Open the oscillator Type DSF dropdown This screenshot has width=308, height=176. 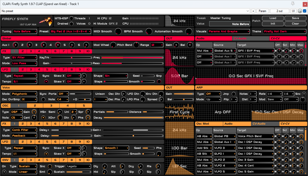point(17,112)
